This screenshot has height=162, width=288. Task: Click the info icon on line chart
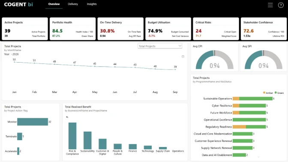183,57
